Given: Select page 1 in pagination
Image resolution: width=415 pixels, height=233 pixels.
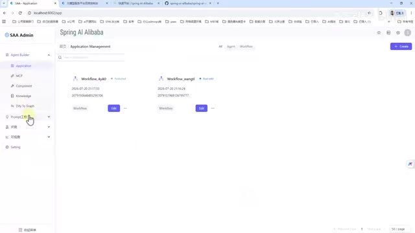Looking at the screenshot, I should (x=362, y=229).
